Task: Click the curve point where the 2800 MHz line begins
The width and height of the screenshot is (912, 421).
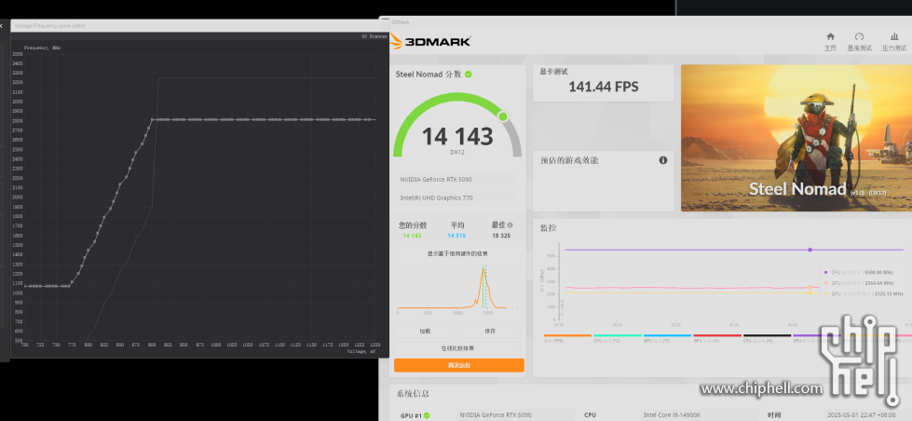Action: coord(153,120)
